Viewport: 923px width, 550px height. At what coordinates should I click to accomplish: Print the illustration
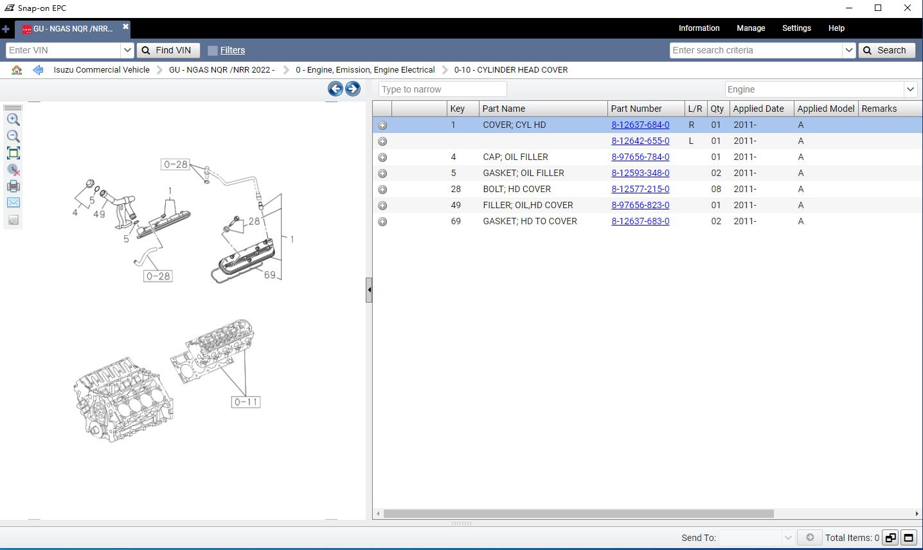tap(13, 186)
